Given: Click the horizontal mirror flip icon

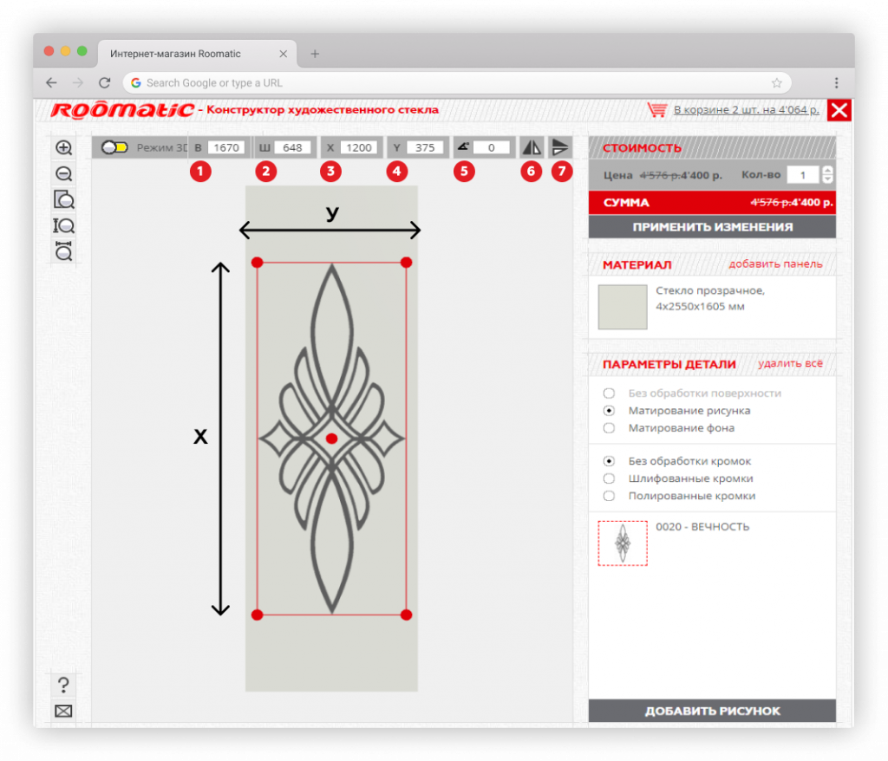Looking at the screenshot, I should (532, 147).
